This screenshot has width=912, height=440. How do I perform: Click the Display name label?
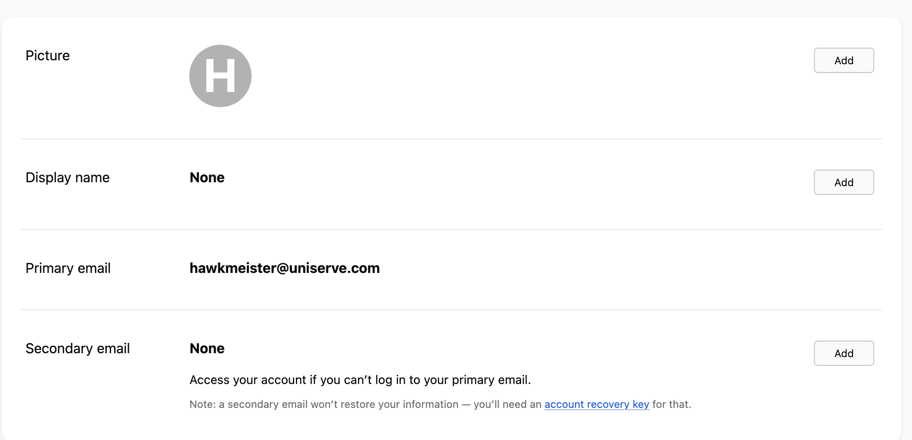(x=68, y=177)
